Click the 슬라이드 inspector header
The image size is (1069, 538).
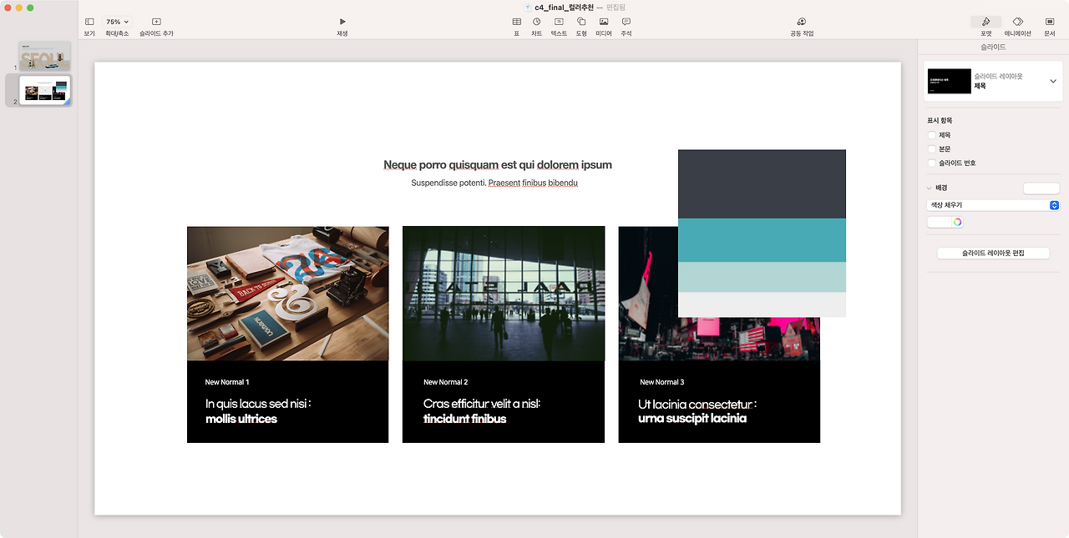click(993, 47)
